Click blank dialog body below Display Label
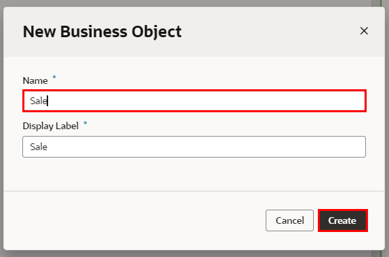Image resolution: width=389 pixels, height=257 pixels. tap(194, 174)
